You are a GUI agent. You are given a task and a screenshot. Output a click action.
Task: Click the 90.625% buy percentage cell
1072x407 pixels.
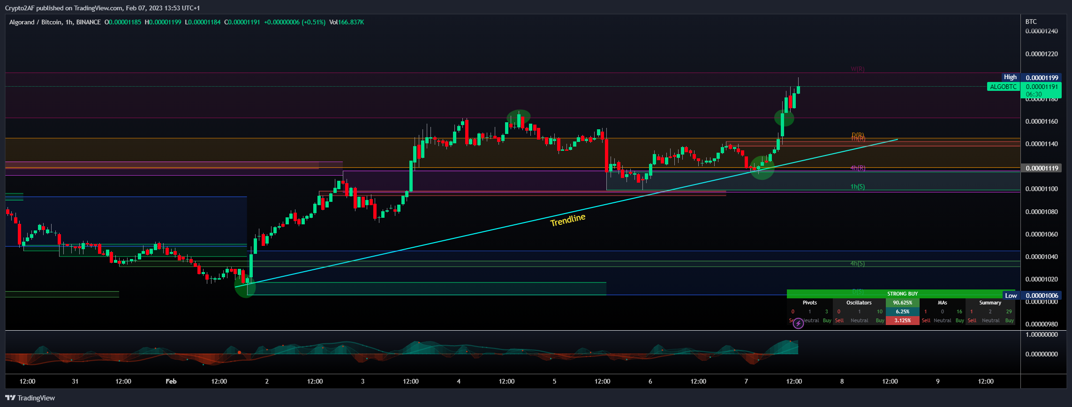click(x=902, y=303)
